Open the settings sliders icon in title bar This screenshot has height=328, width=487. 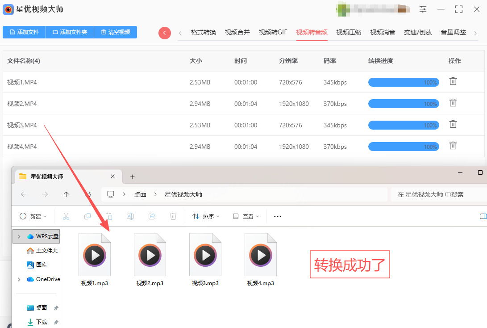point(423,9)
